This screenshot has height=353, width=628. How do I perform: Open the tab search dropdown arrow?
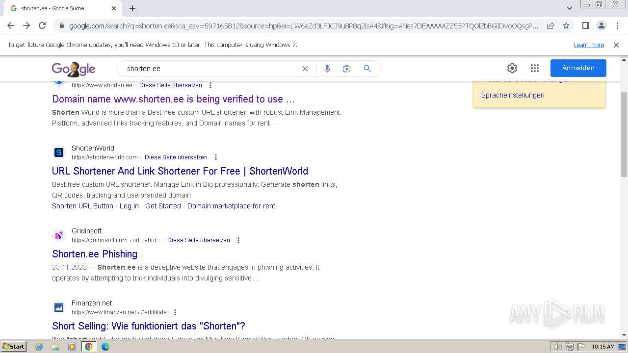click(x=570, y=8)
